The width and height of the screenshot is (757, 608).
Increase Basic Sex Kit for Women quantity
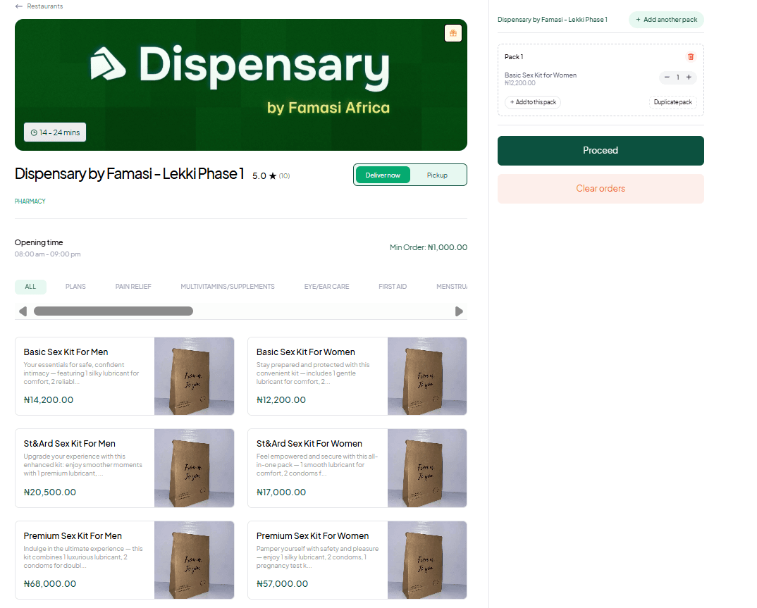(x=689, y=77)
